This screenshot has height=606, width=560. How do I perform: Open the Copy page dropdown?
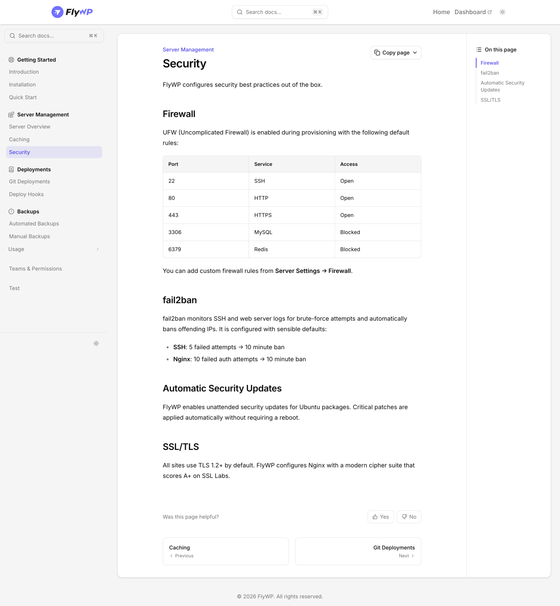click(395, 52)
